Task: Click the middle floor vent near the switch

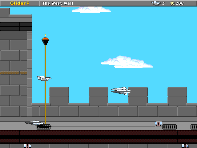Action: click(169, 127)
